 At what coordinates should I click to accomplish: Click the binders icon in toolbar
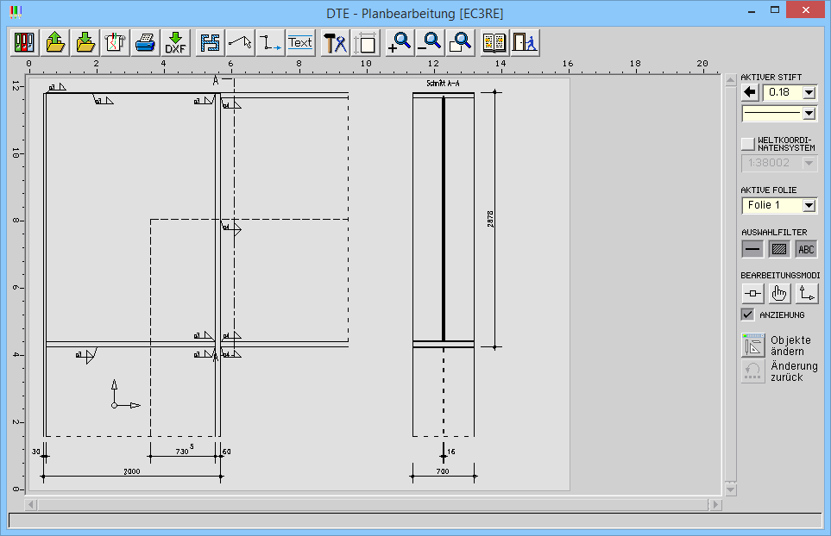23,42
